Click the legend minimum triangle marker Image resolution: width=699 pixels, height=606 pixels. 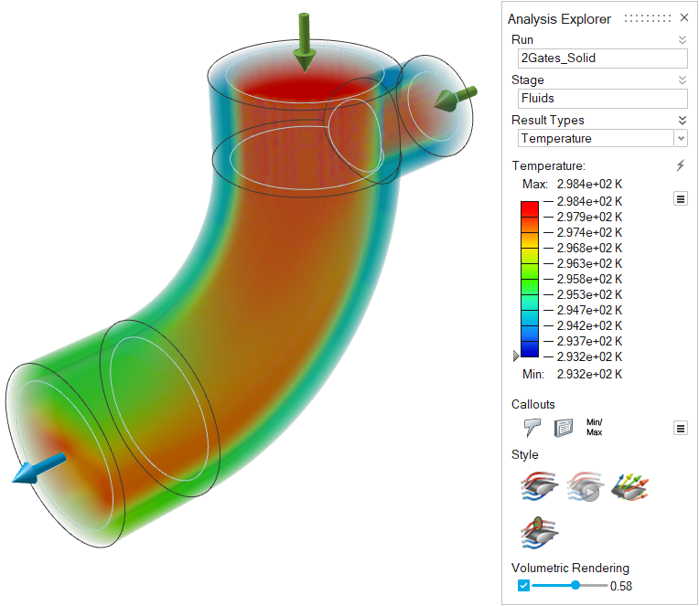tap(517, 356)
